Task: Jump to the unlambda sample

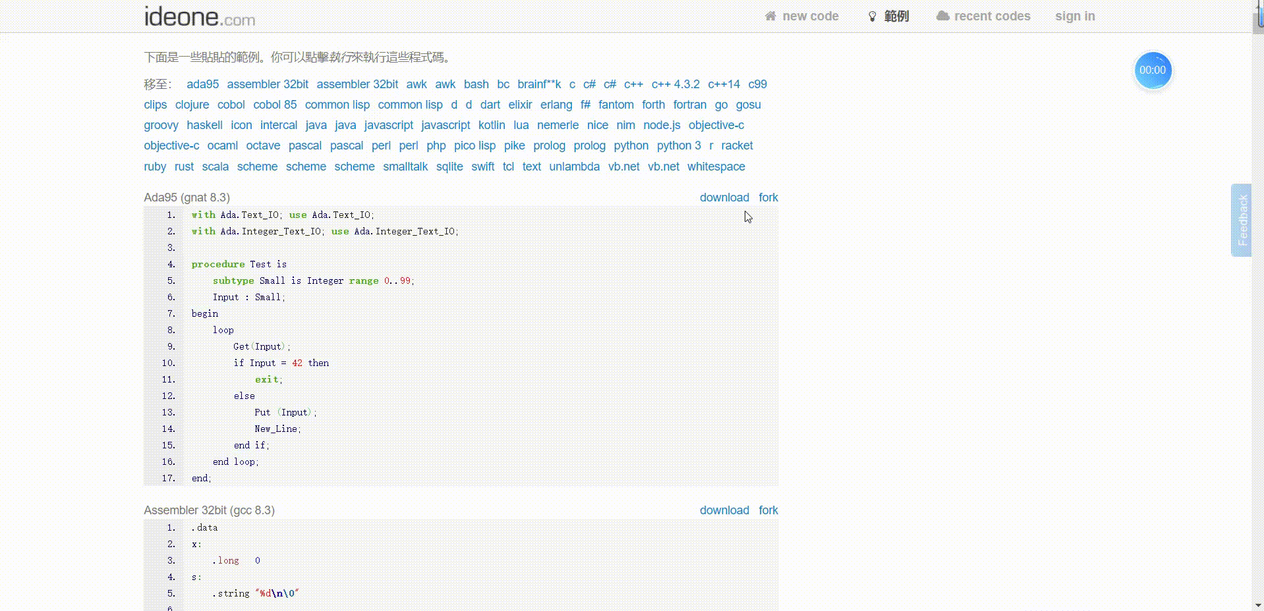Action: pyautogui.click(x=574, y=167)
